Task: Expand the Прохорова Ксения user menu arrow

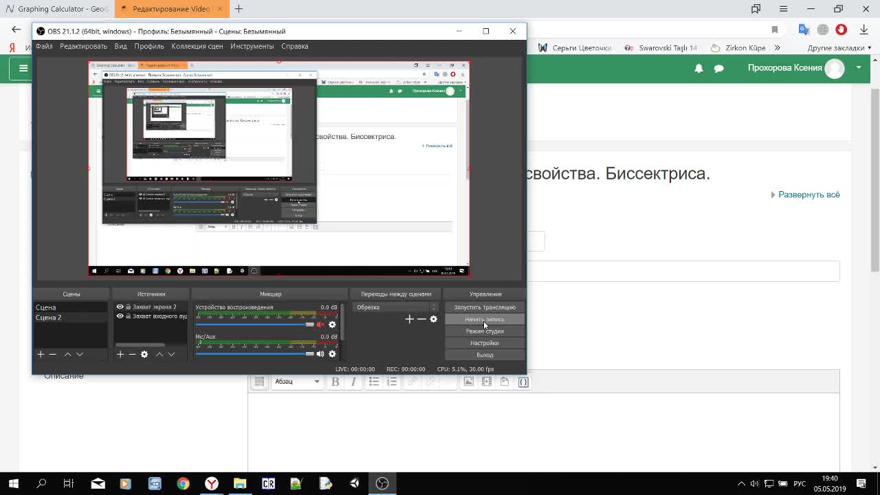Action: (x=859, y=67)
